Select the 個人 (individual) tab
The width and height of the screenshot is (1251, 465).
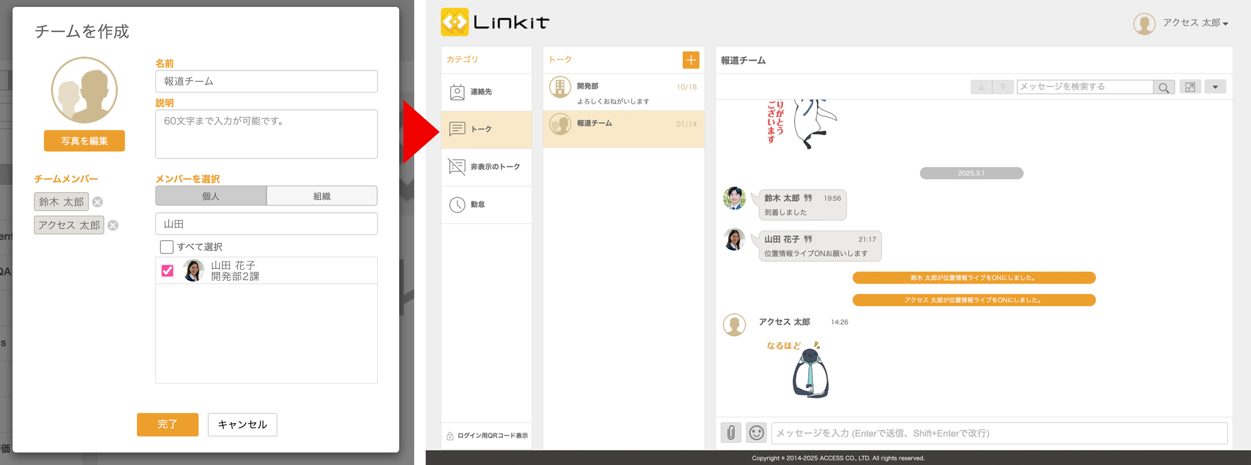pyautogui.click(x=211, y=196)
